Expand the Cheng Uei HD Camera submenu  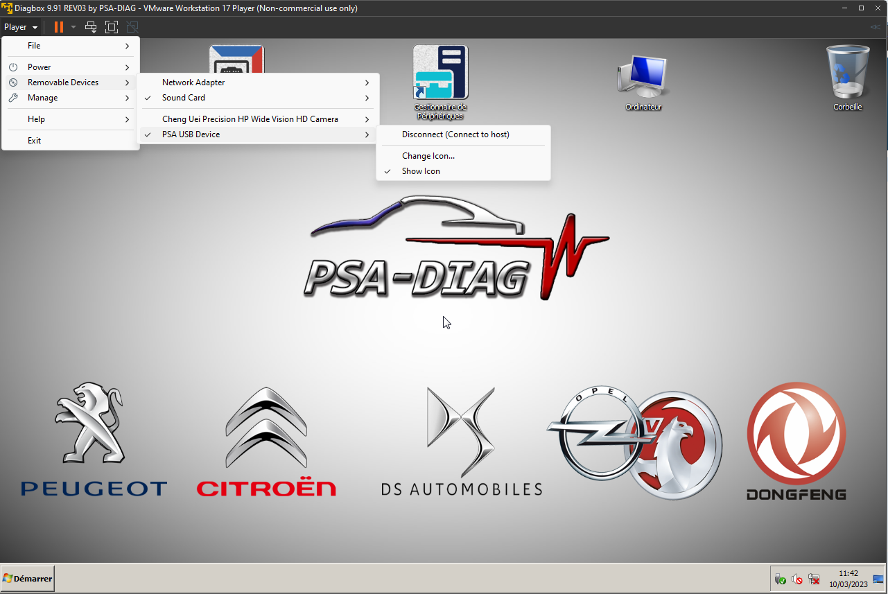pyautogui.click(x=259, y=119)
